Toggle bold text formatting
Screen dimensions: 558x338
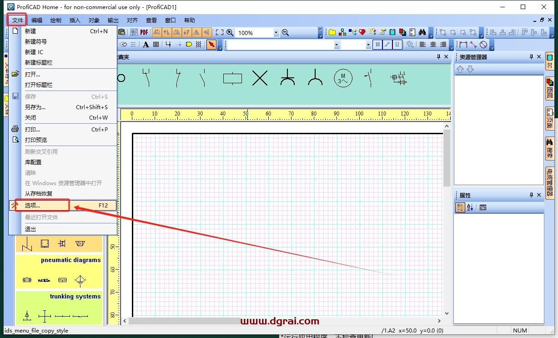377,44
